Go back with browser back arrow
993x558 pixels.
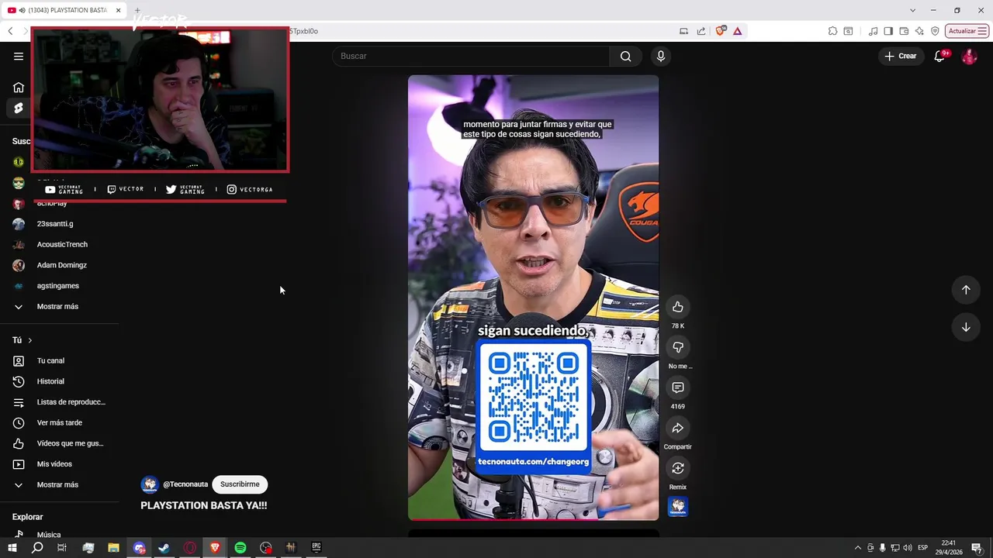click(x=10, y=31)
